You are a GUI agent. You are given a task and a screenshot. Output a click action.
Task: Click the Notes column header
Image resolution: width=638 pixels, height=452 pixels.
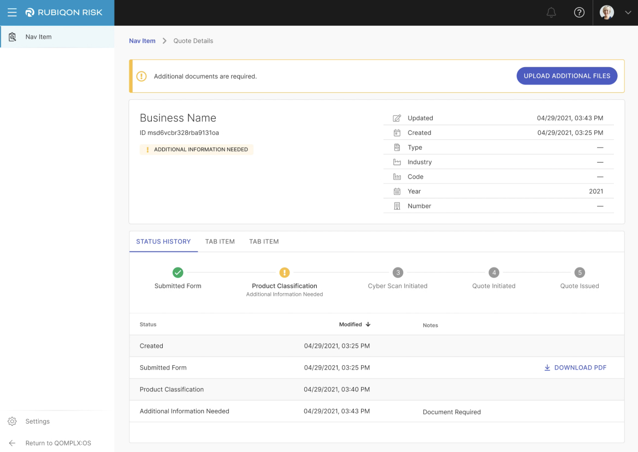(430, 325)
